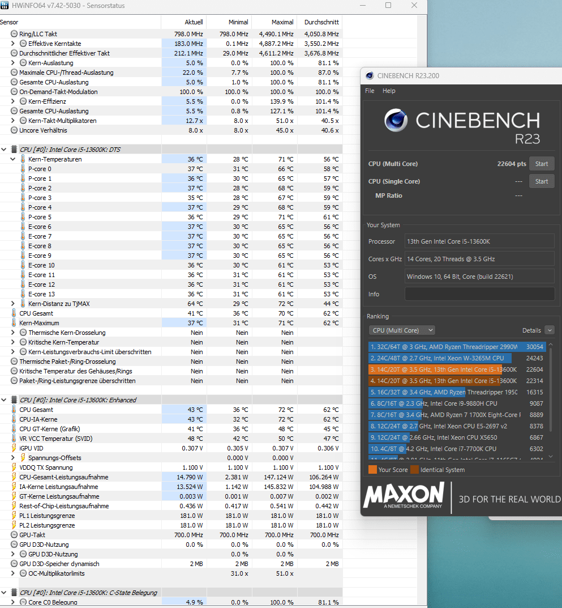Expand the Kern-Auslastung row

pyautogui.click(x=13, y=63)
